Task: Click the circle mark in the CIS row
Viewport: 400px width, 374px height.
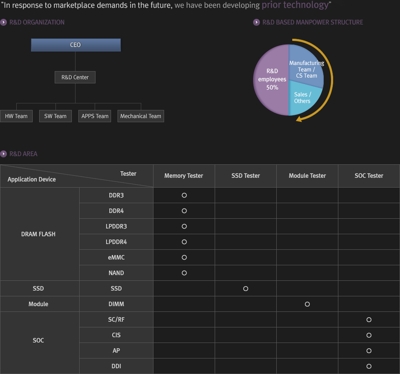Action: 369,335
